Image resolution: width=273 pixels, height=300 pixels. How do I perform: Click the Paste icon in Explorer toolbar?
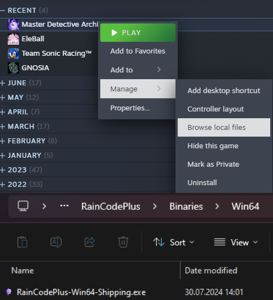tap(22, 242)
